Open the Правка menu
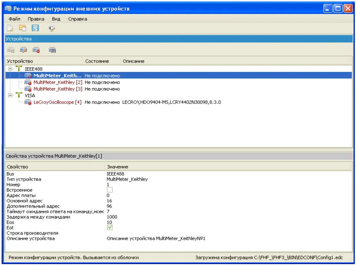 click(36, 19)
